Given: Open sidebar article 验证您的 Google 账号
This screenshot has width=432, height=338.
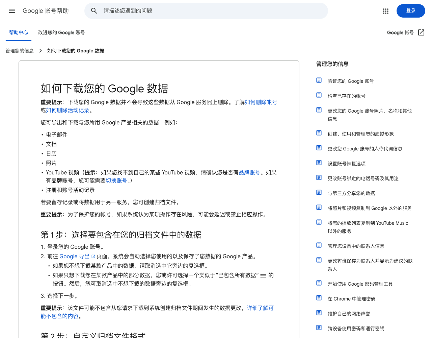Looking at the screenshot, I should tap(351, 81).
